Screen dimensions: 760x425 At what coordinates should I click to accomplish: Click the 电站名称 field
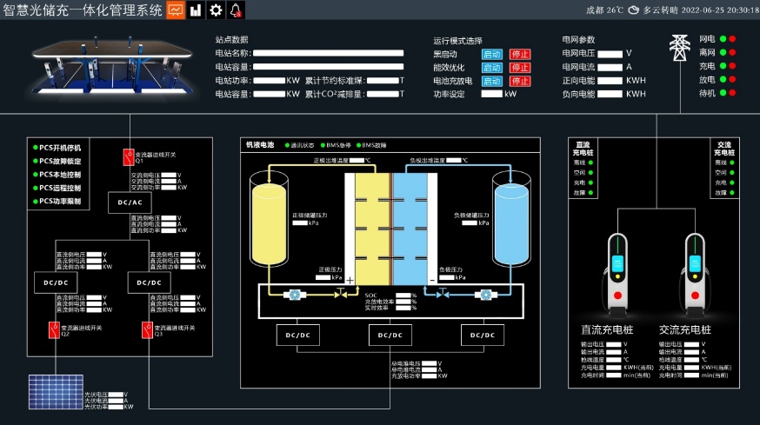click(x=328, y=53)
